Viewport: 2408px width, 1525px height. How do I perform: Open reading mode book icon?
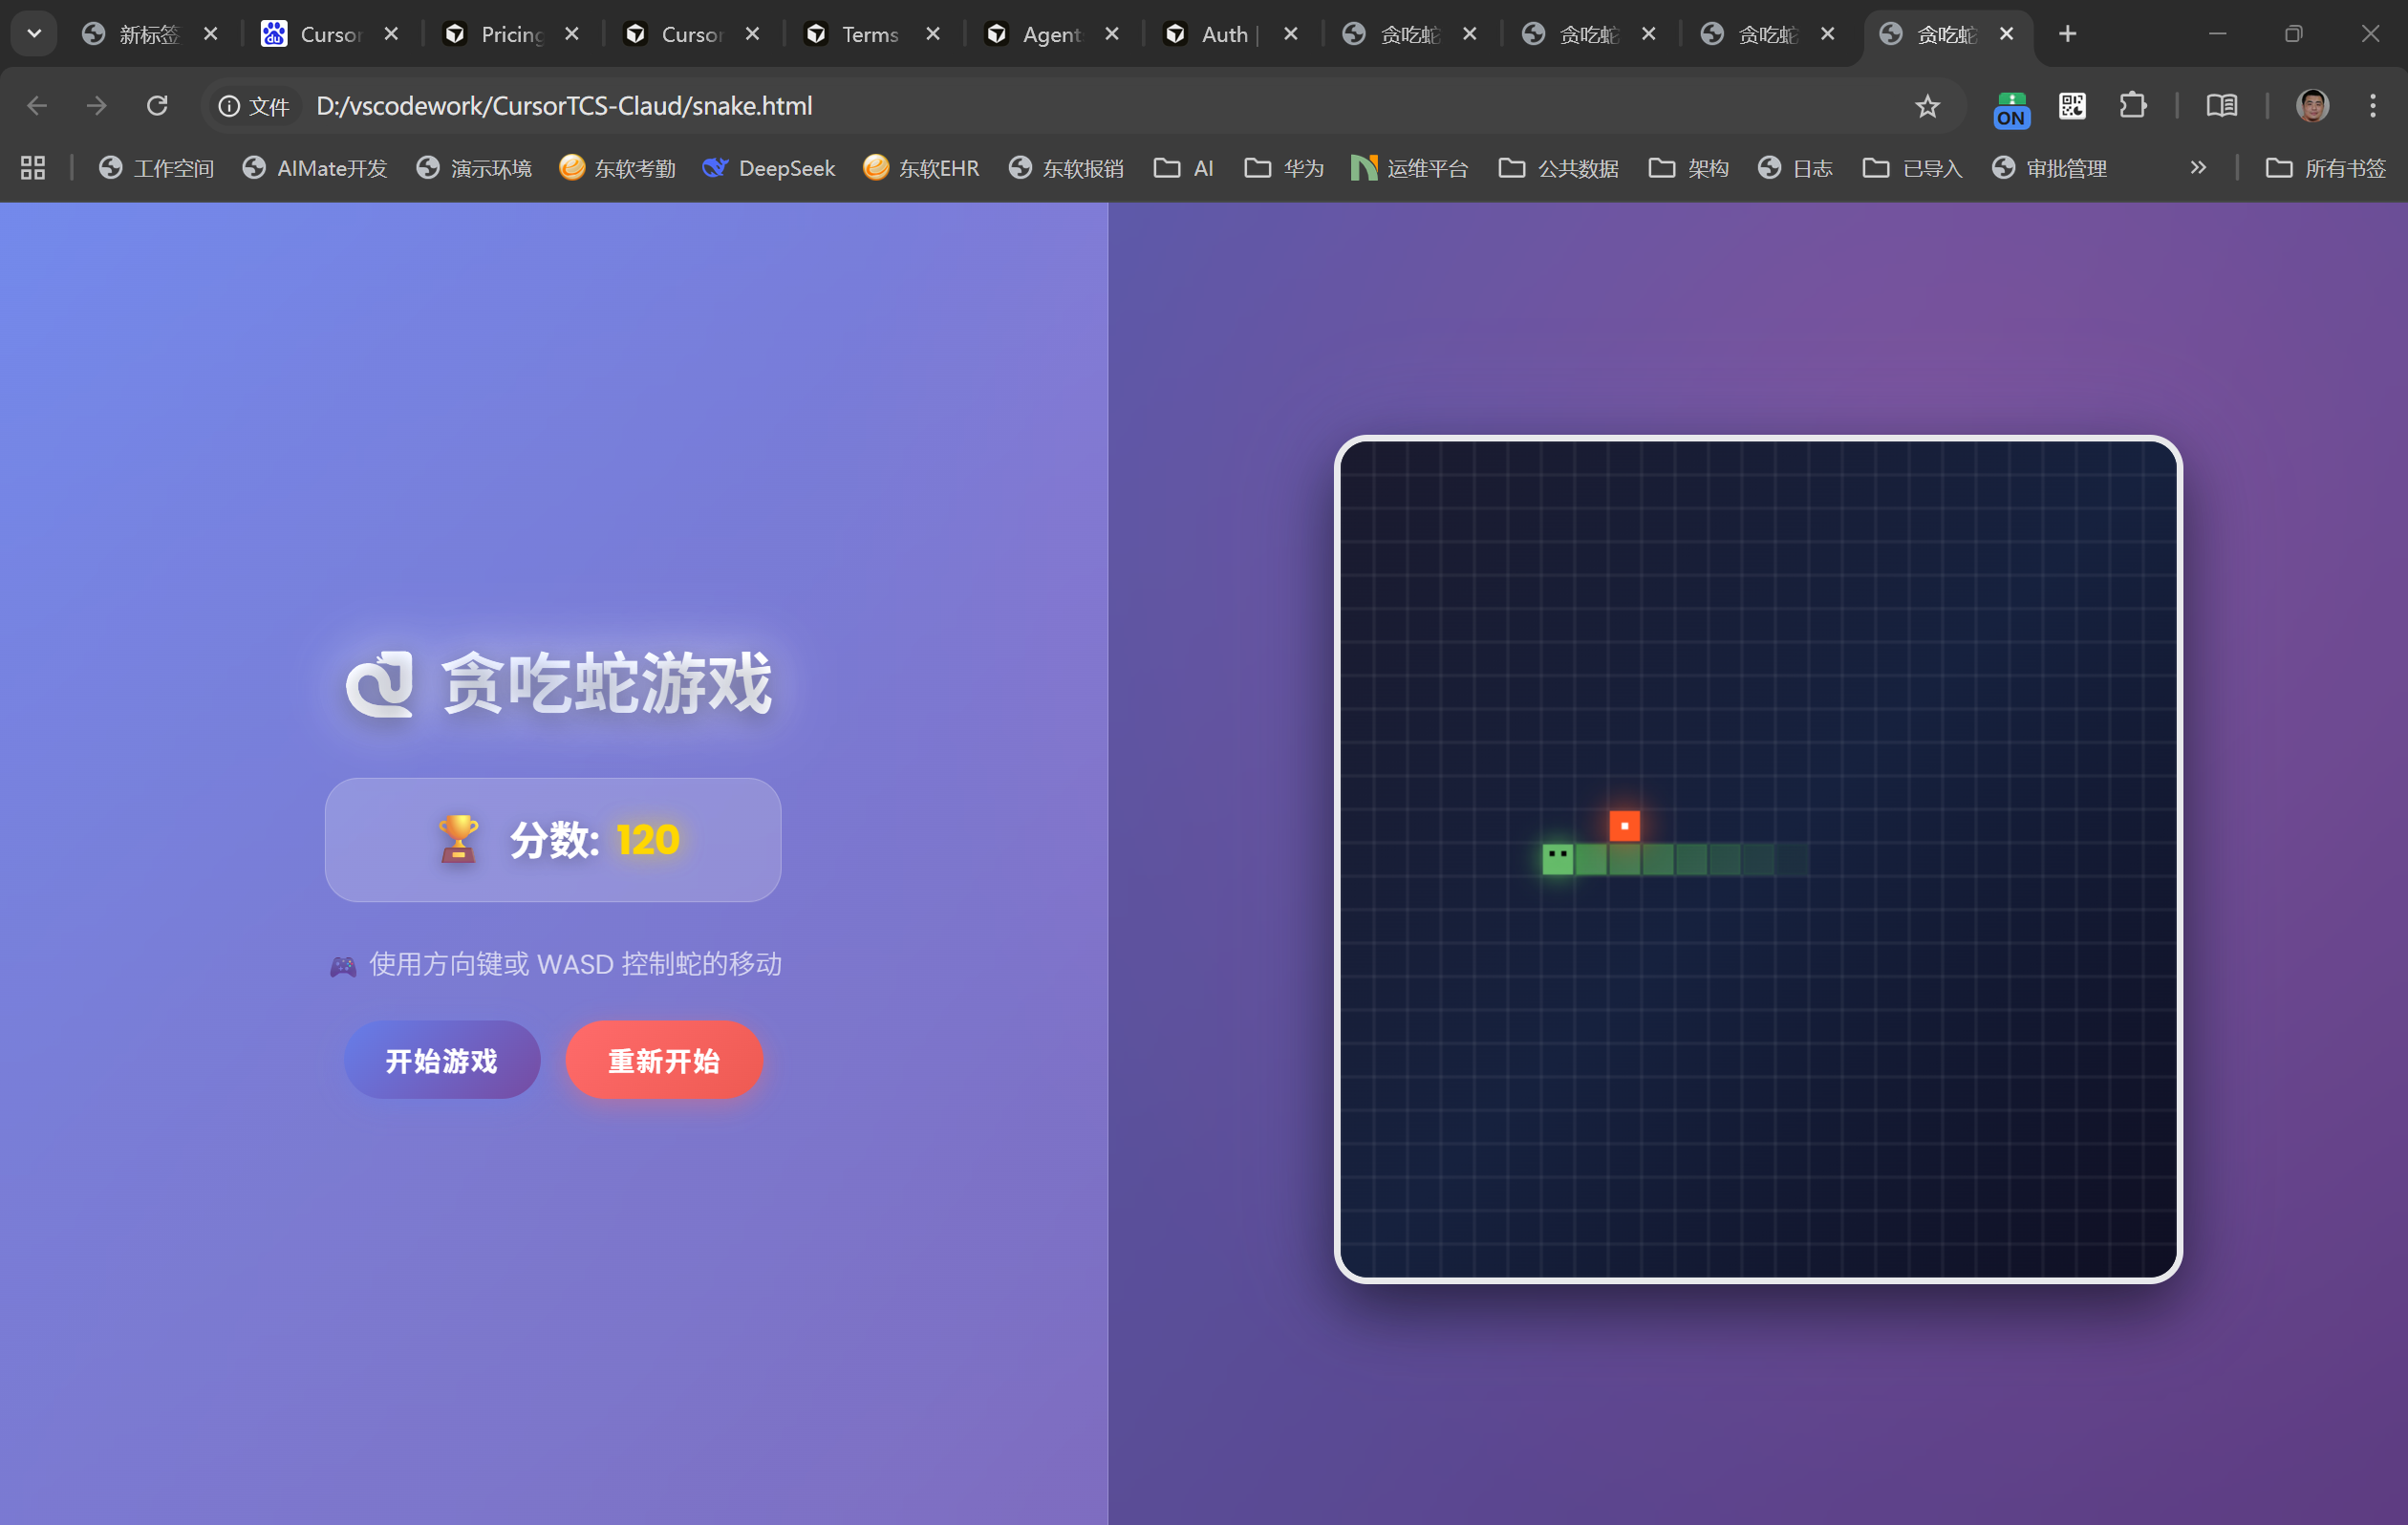pyautogui.click(x=2221, y=106)
